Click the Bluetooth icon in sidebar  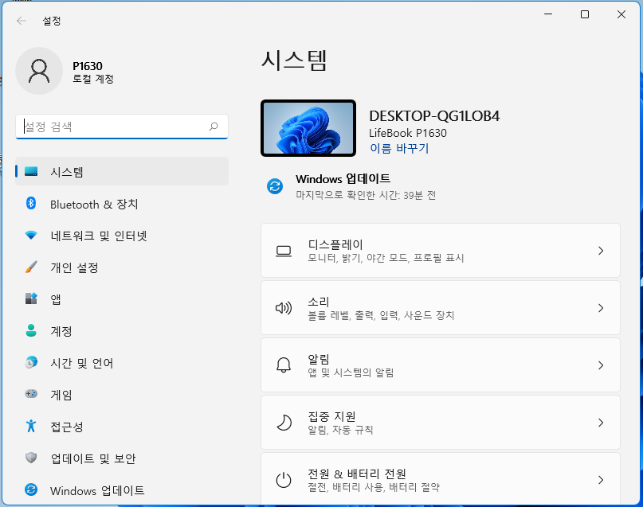31,203
